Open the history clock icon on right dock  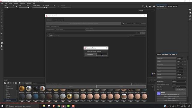coord(190,16)
